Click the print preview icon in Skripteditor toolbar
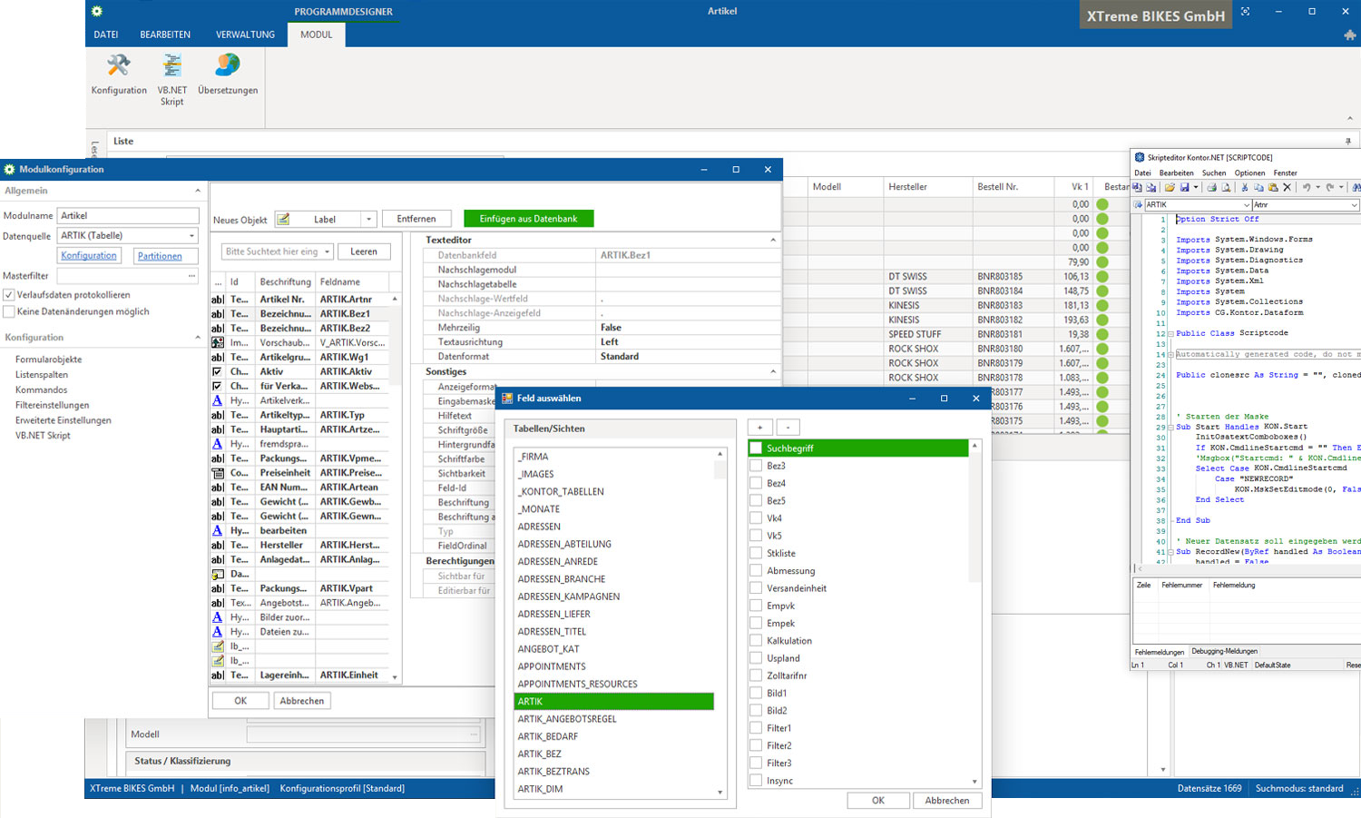 pos(1226,187)
